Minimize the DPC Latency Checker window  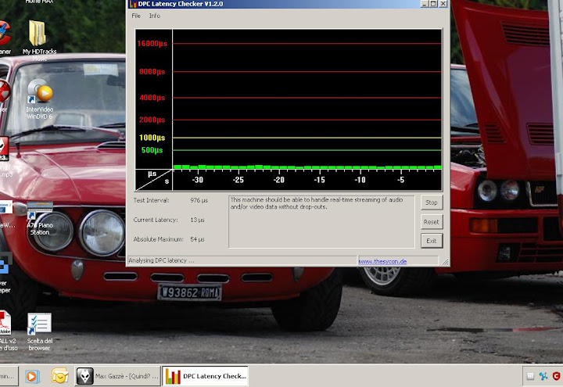pos(425,4)
